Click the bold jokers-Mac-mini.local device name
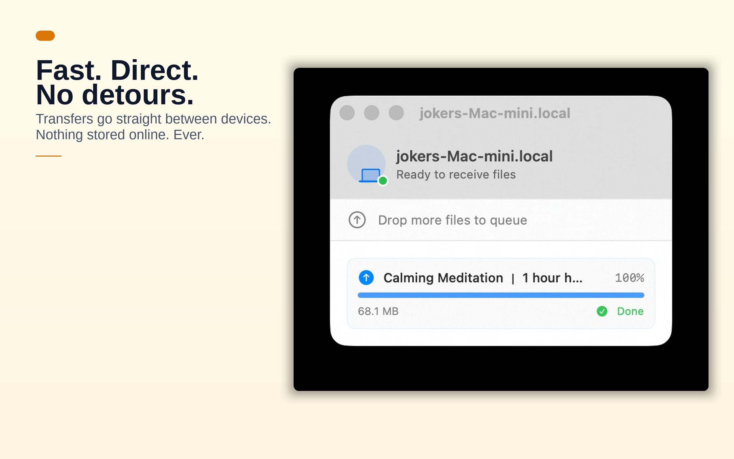 click(x=474, y=157)
